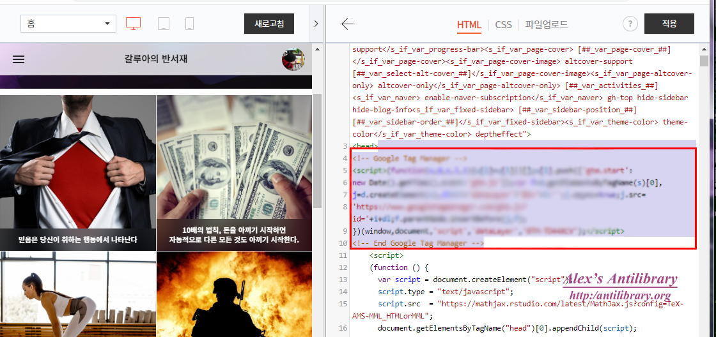The height and width of the screenshot is (337, 716).
Task: Switch preview to mobile phone view
Action: click(189, 24)
